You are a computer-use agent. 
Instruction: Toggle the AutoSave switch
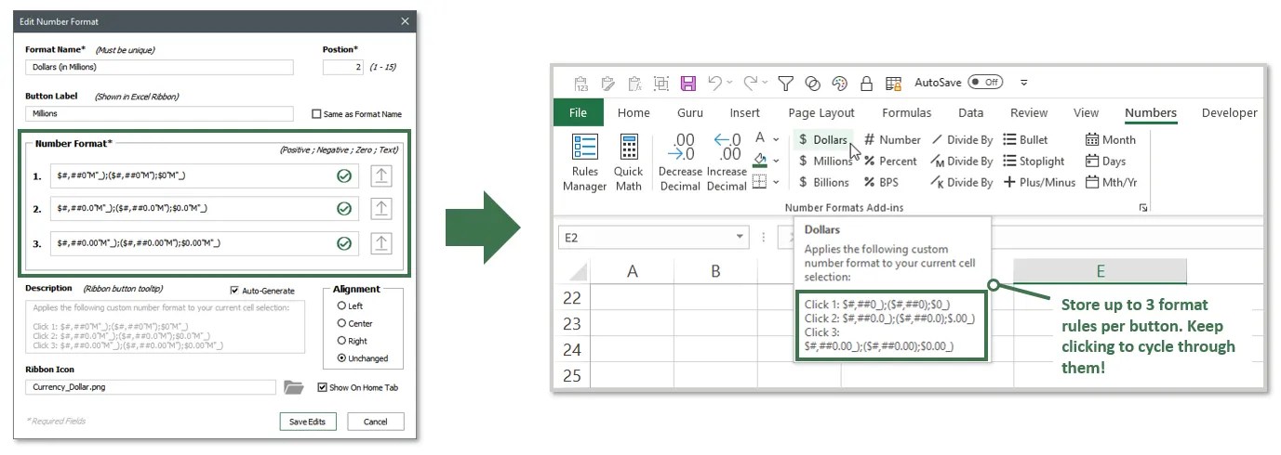pos(985,83)
